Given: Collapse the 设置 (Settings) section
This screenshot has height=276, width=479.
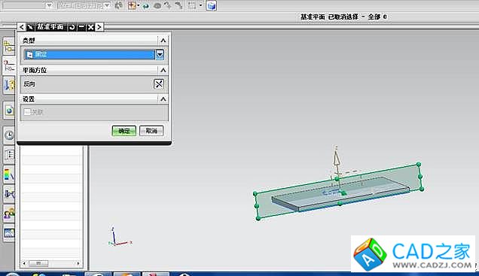Looking at the screenshot, I should click(163, 99).
